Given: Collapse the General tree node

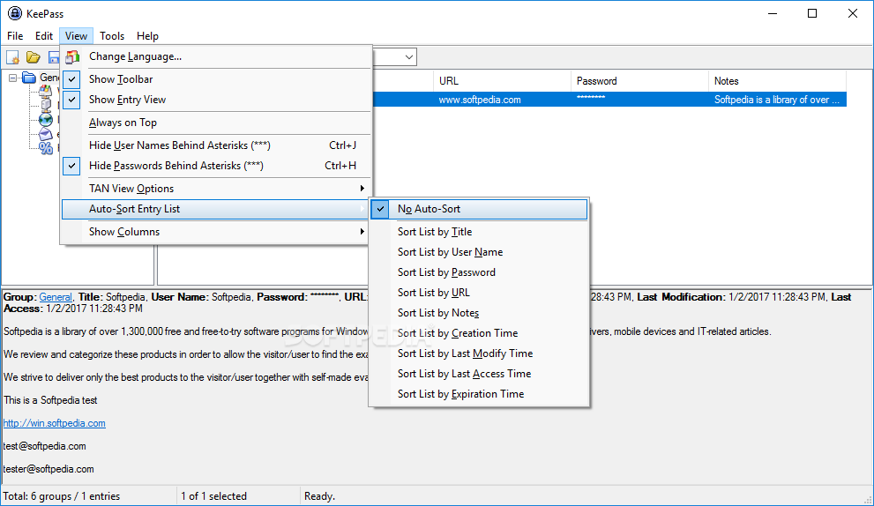Looking at the screenshot, I should [13, 78].
